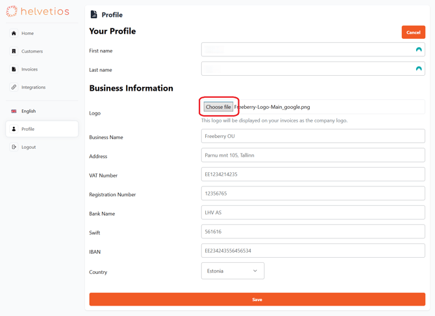
Task: Click the Invoices document icon
Action: click(x=14, y=69)
